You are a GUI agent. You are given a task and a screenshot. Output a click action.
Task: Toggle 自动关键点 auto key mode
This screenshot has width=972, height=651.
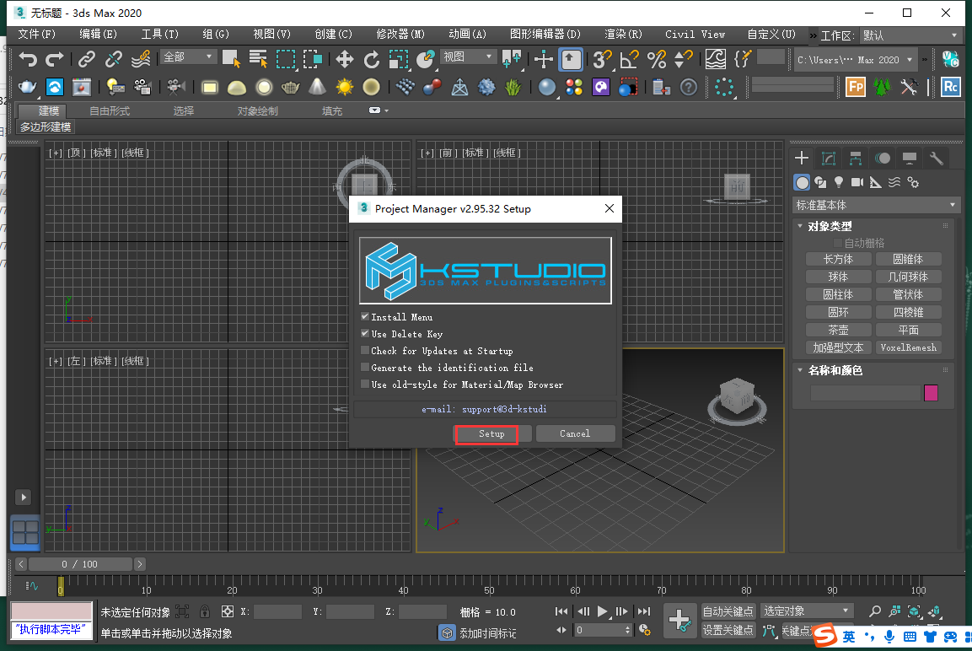(x=728, y=611)
